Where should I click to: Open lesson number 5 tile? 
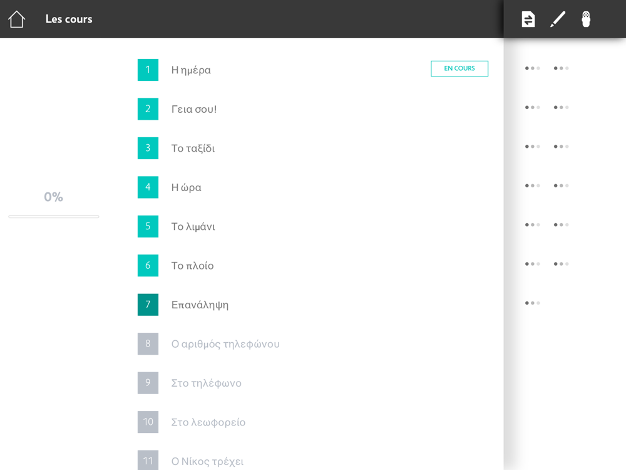[x=148, y=226]
